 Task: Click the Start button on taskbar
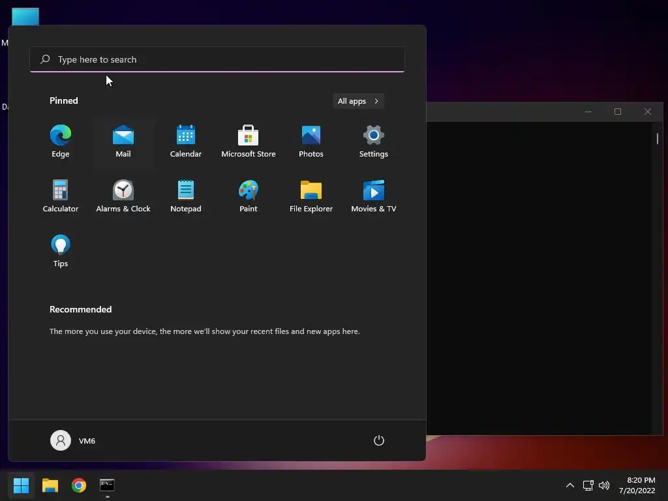coord(21,485)
